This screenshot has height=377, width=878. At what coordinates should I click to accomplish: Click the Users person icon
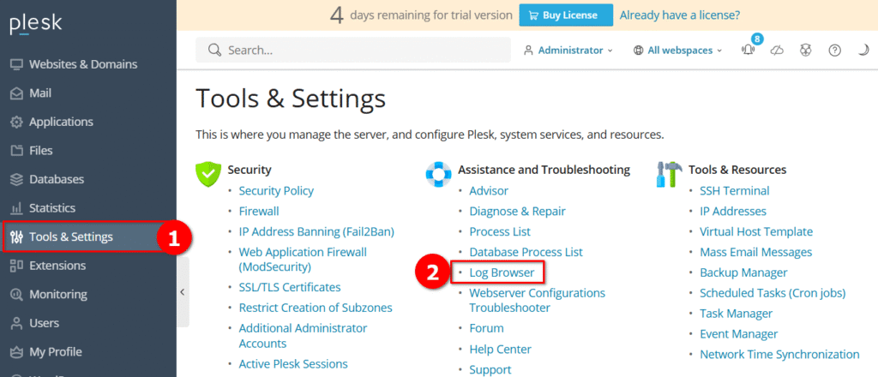point(17,323)
